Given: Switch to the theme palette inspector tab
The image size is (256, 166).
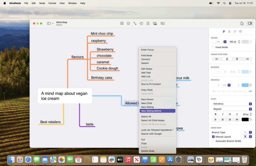Looking at the screenshot, I should point(240,31).
